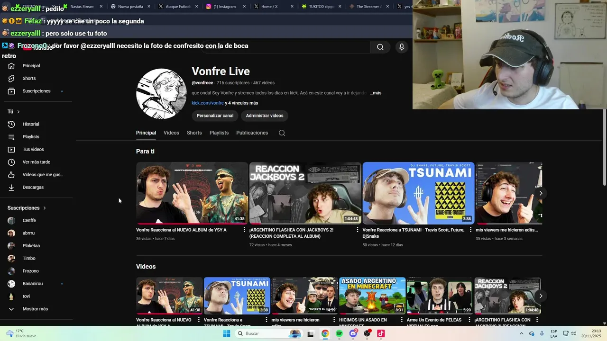Click the YouTube search magnifier button

pyautogui.click(x=380, y=47)
